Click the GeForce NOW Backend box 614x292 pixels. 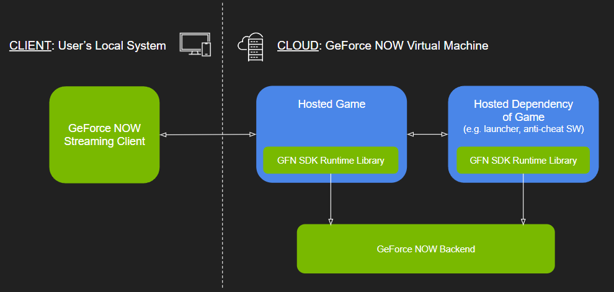tap(425, 249)
